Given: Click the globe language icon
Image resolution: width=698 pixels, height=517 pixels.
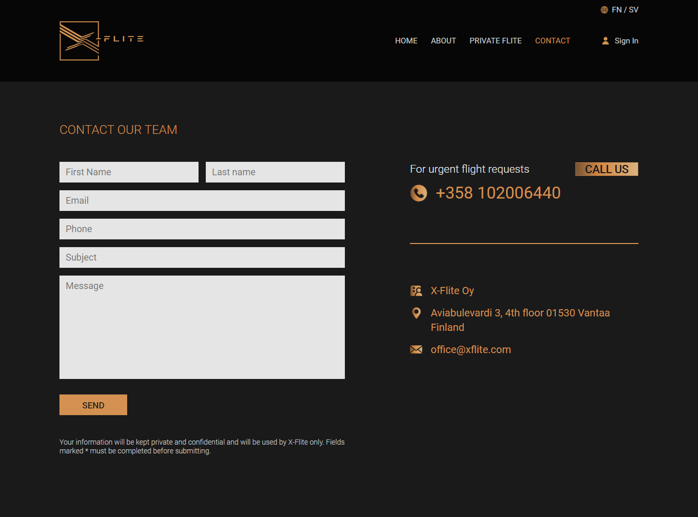Looking at the screenshot, I should pyautogui.click(x=604, y=10).
